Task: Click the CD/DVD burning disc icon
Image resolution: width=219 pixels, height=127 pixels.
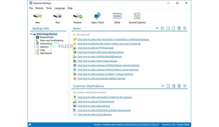Action: (x=75, y=110)
